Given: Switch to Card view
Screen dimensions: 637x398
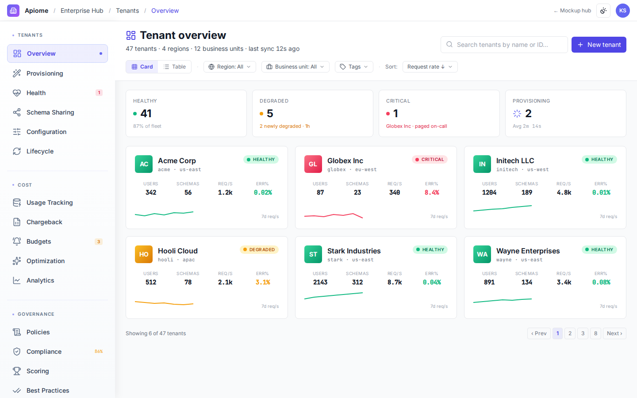Looking at the screenshot, I should [142, 67].
